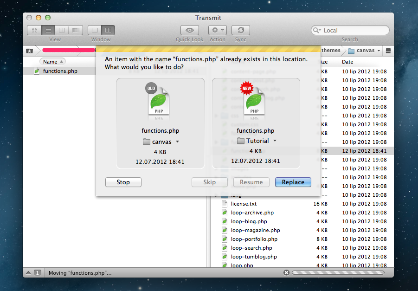418x291 pixels.
Task: Click the date "12 lip 2012 18:41"
Action: pyautogui.click(x=364, y=151)
